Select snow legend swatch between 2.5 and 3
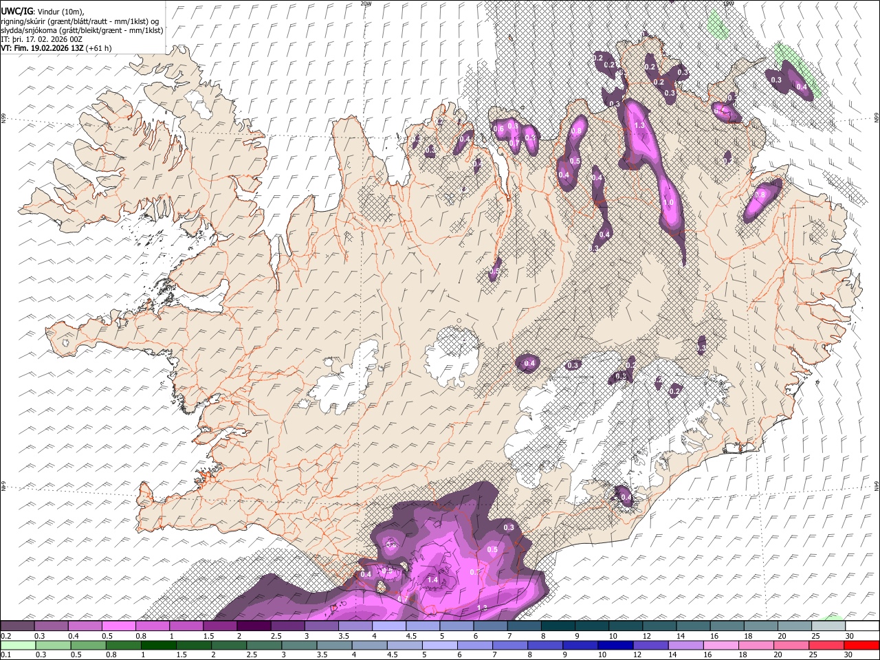The height and width of the screenshot is (660, 880). coord(287,626)
